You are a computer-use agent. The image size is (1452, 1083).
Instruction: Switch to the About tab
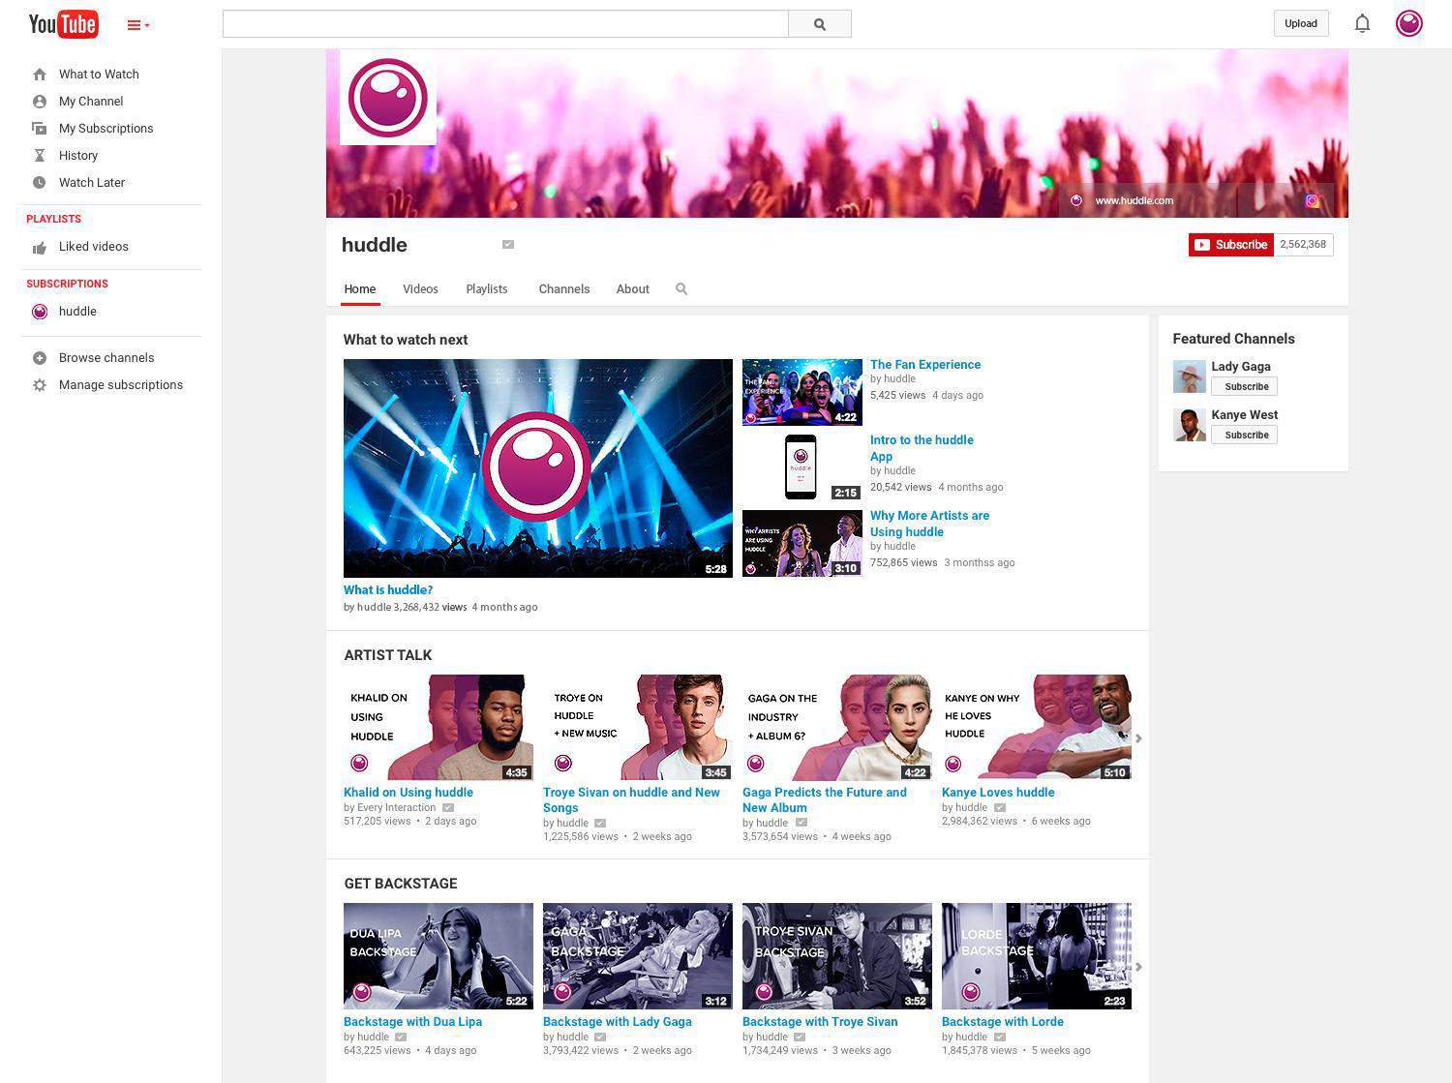coord(633,289)
